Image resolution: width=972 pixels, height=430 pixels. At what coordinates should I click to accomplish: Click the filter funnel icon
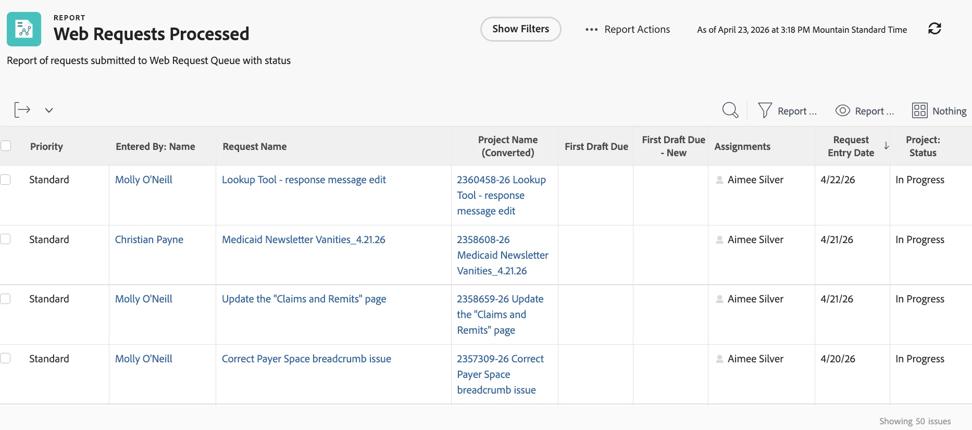click(x=765, y=110)
